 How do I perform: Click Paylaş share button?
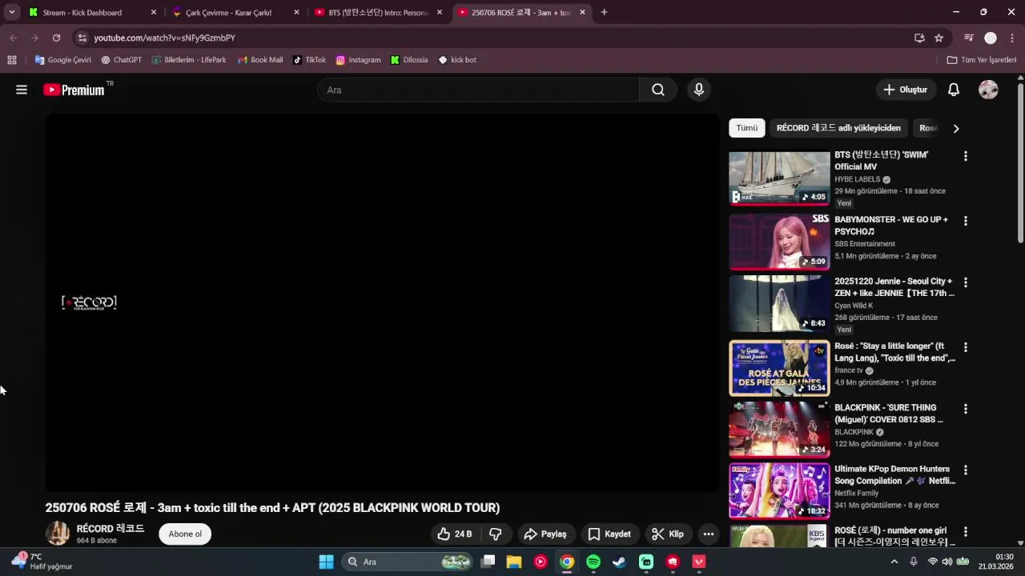[545, 534]
